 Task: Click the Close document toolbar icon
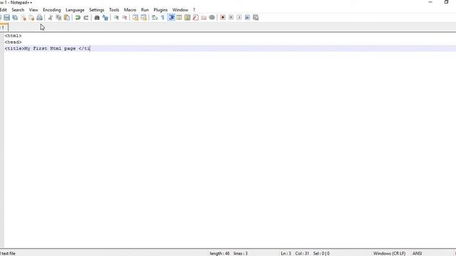click(24, 17)
